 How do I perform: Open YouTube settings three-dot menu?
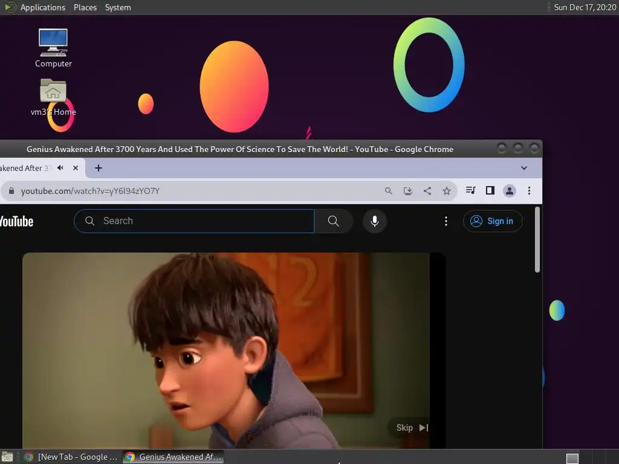446,221
